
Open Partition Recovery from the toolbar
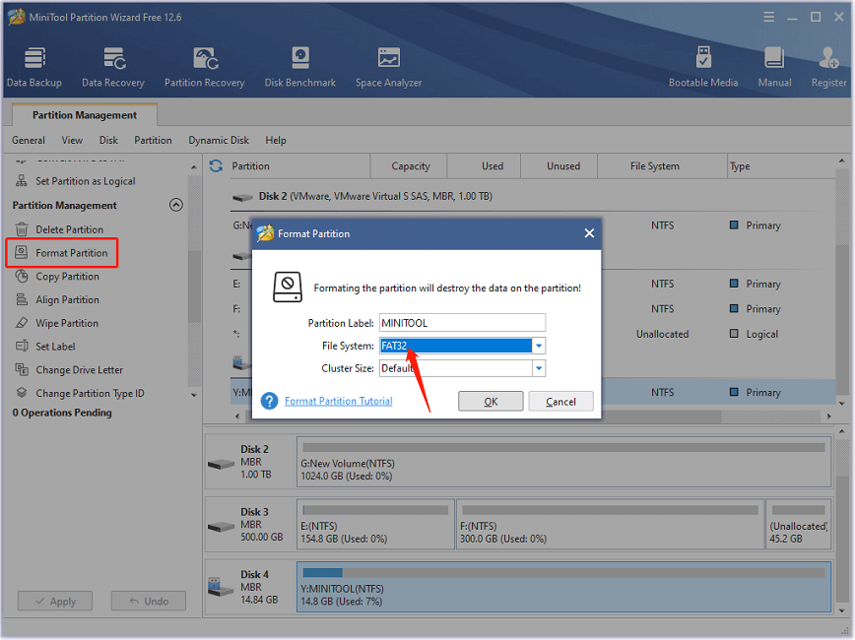pyautogui.click(x=205, y=67)
